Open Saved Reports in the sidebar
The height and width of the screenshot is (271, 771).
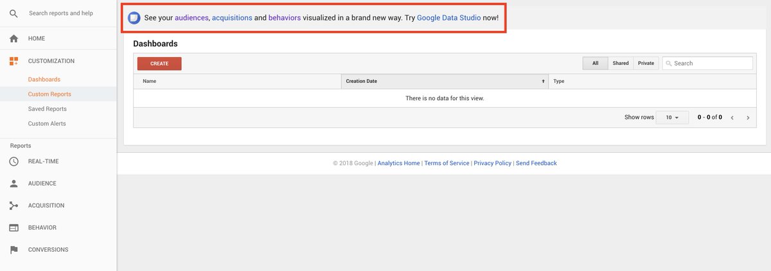47,109
